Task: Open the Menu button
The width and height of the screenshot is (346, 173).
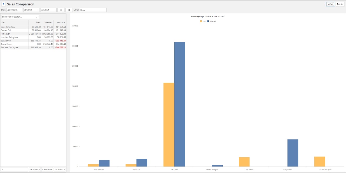Action: pyautogui.click(x=340, y=4)
